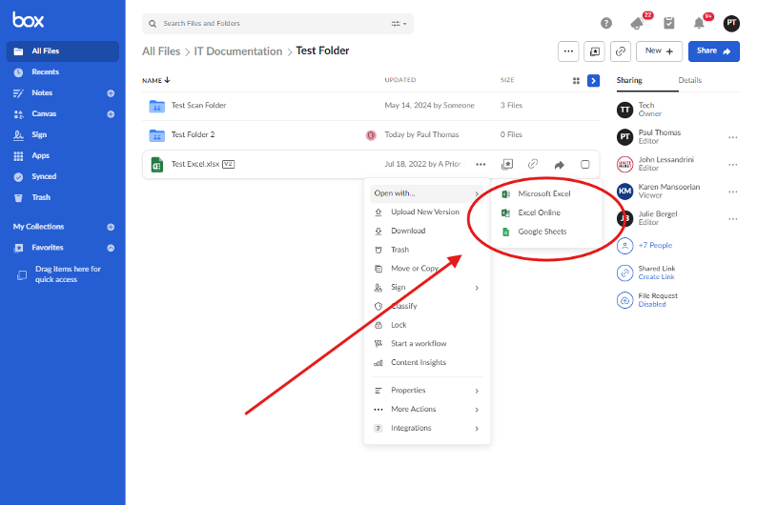Expand More Actions submenu
This screenshot has height=505, width=757.
(x=427, y=409)
